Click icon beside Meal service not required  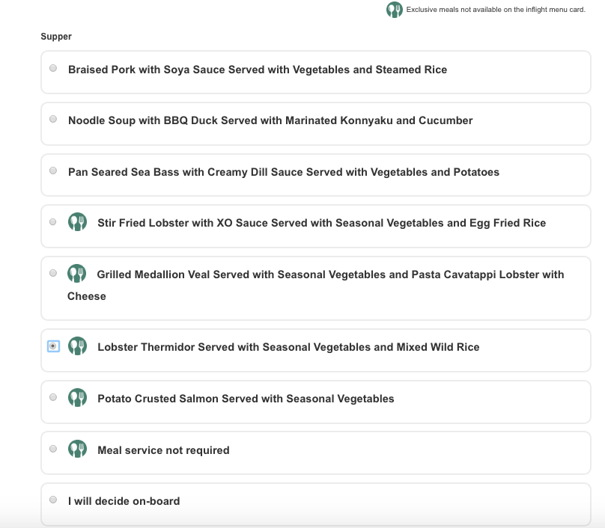coord(77,449)
